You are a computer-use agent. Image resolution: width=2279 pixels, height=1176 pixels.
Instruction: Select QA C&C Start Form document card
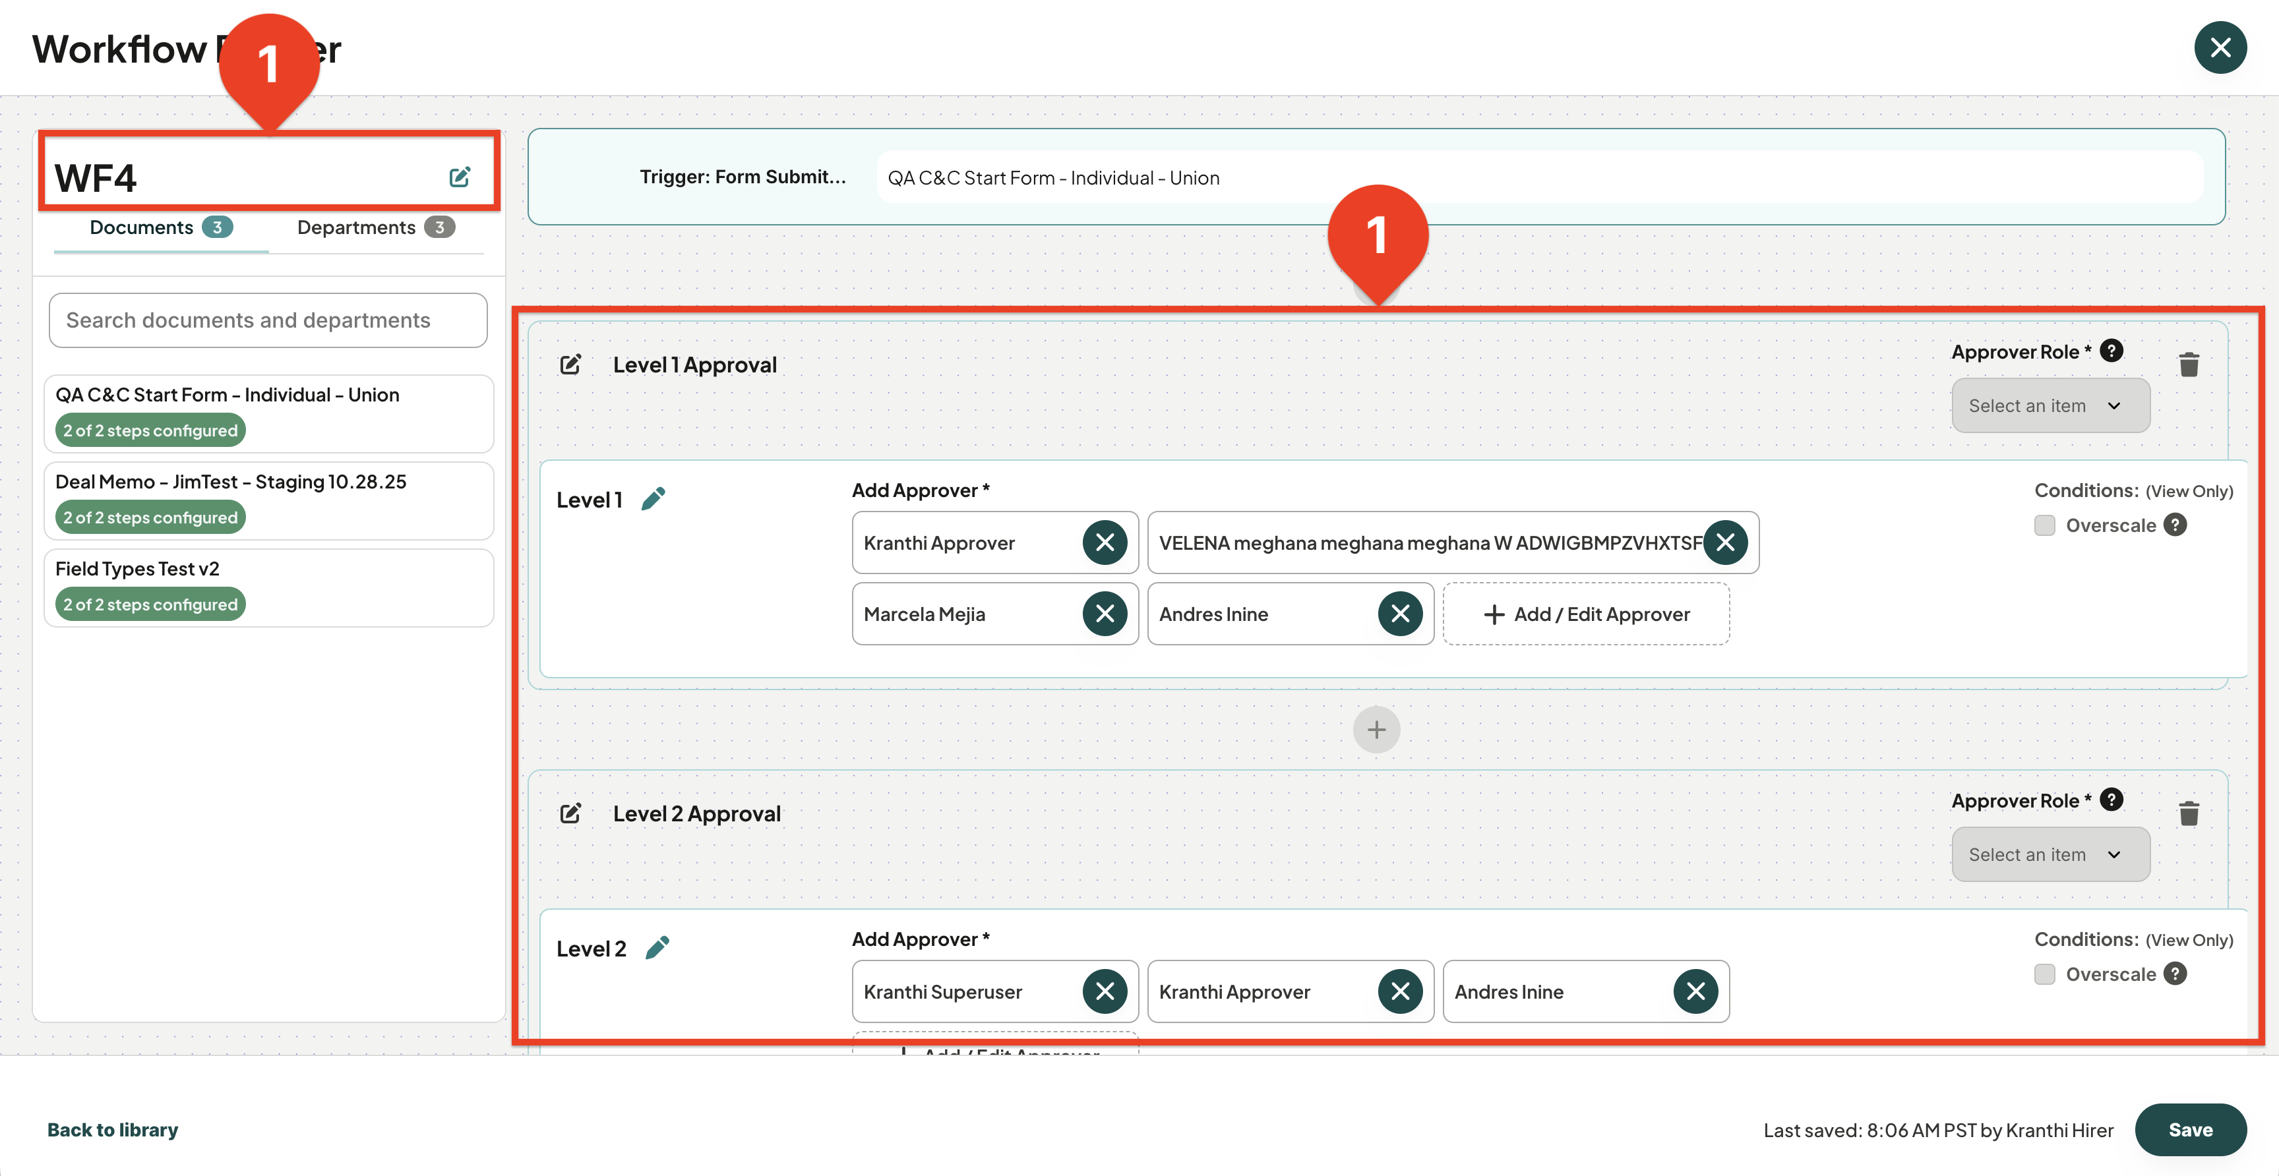[268, 414]
